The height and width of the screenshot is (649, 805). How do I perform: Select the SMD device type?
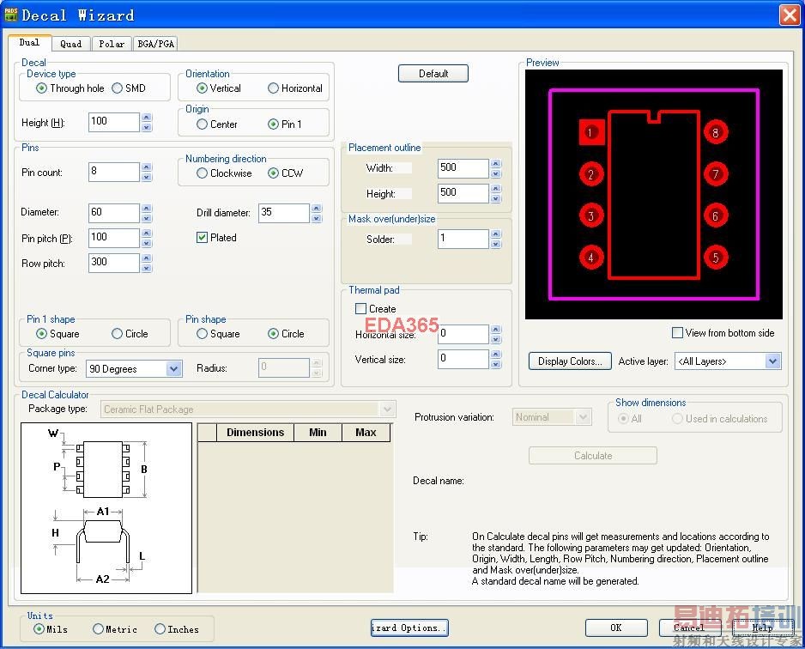coord(118,88)
